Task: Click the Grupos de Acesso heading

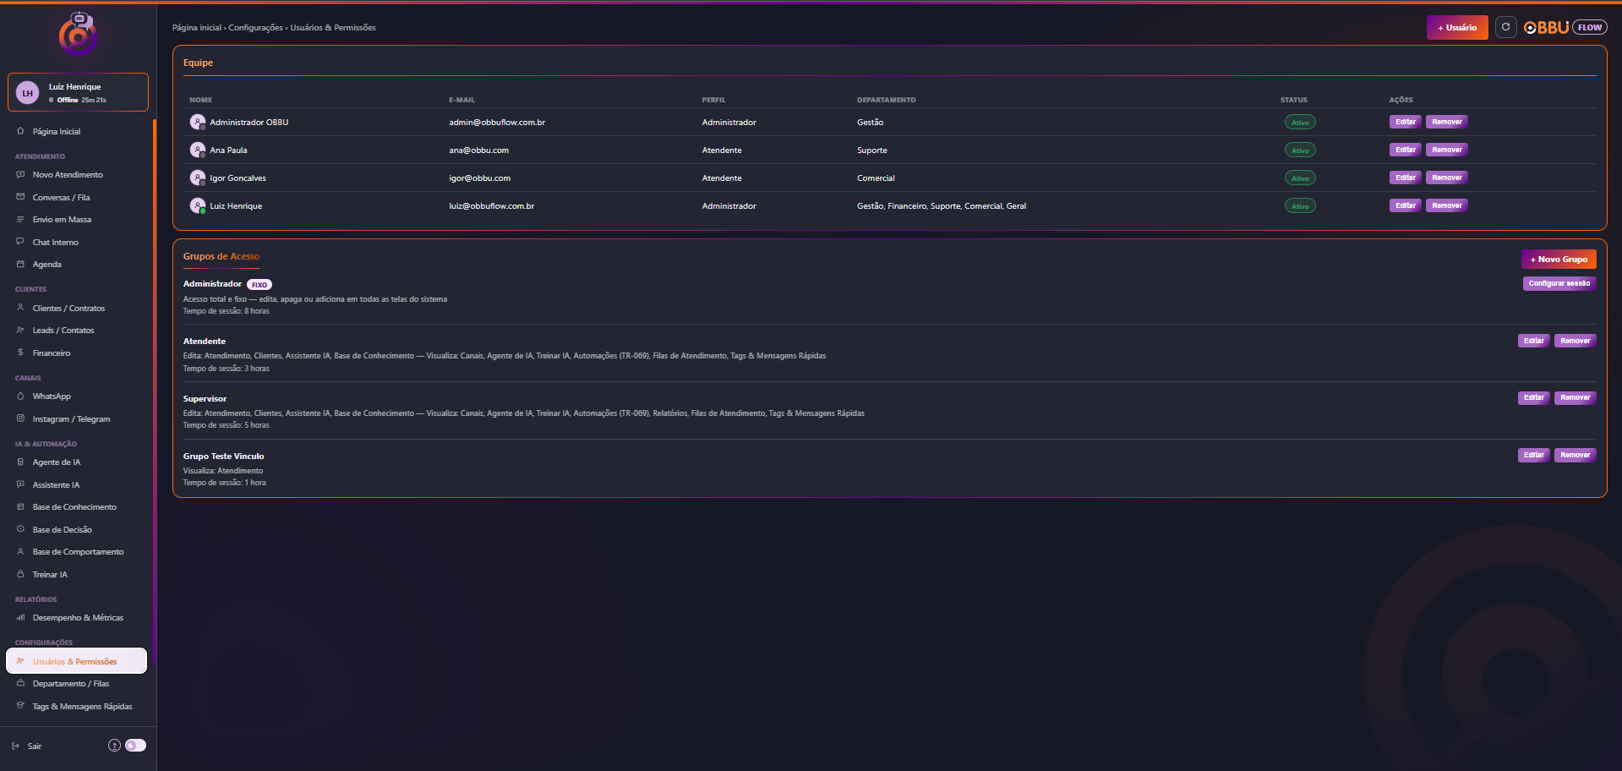Action: tap(221, 256)
